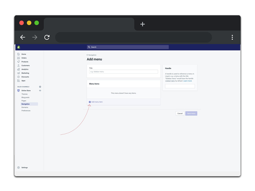
Task: Open Home in the sidebar
Action: click(24, 54)
